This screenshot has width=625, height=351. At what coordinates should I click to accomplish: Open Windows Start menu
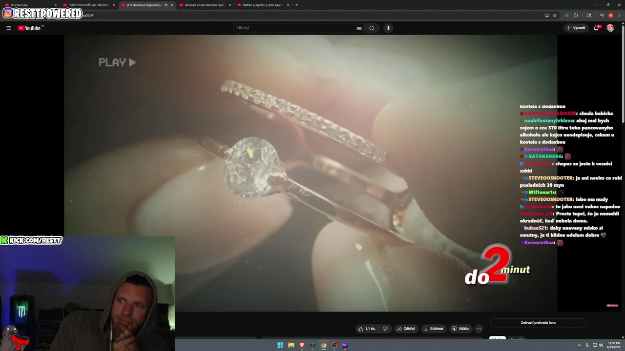click(280, 345)
